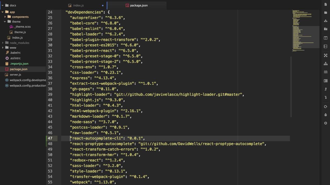Select package.json in the file tree
330x185 pixels.
pos(19,69)
